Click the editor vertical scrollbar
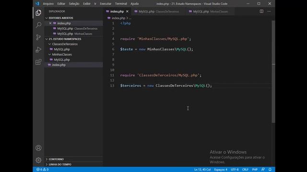 [273, 72]
